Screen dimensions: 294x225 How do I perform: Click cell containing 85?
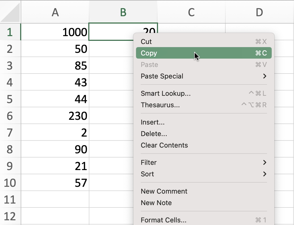click(55, 65)
